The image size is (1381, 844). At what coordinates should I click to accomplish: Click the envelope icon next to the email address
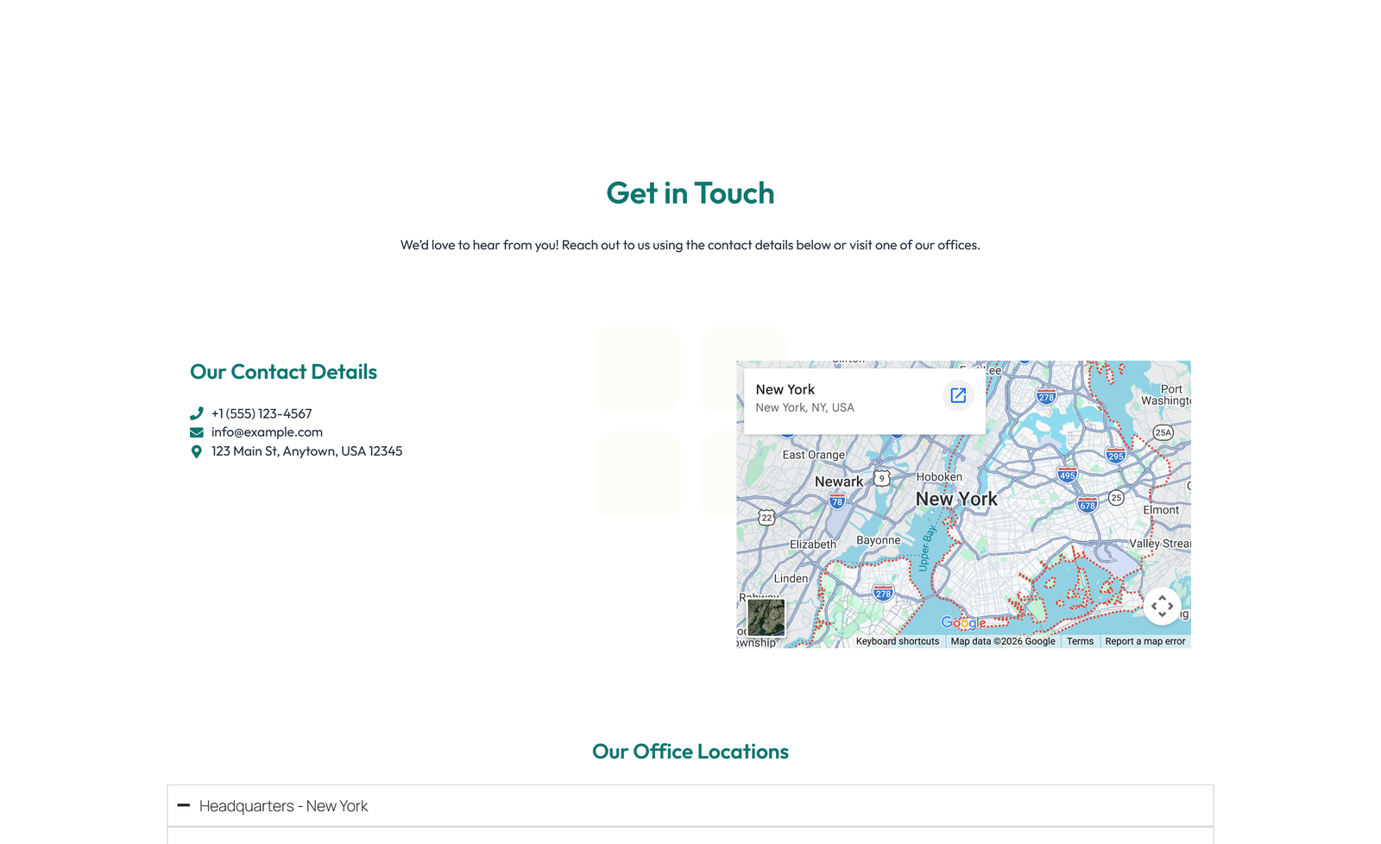tap(197, 431)
